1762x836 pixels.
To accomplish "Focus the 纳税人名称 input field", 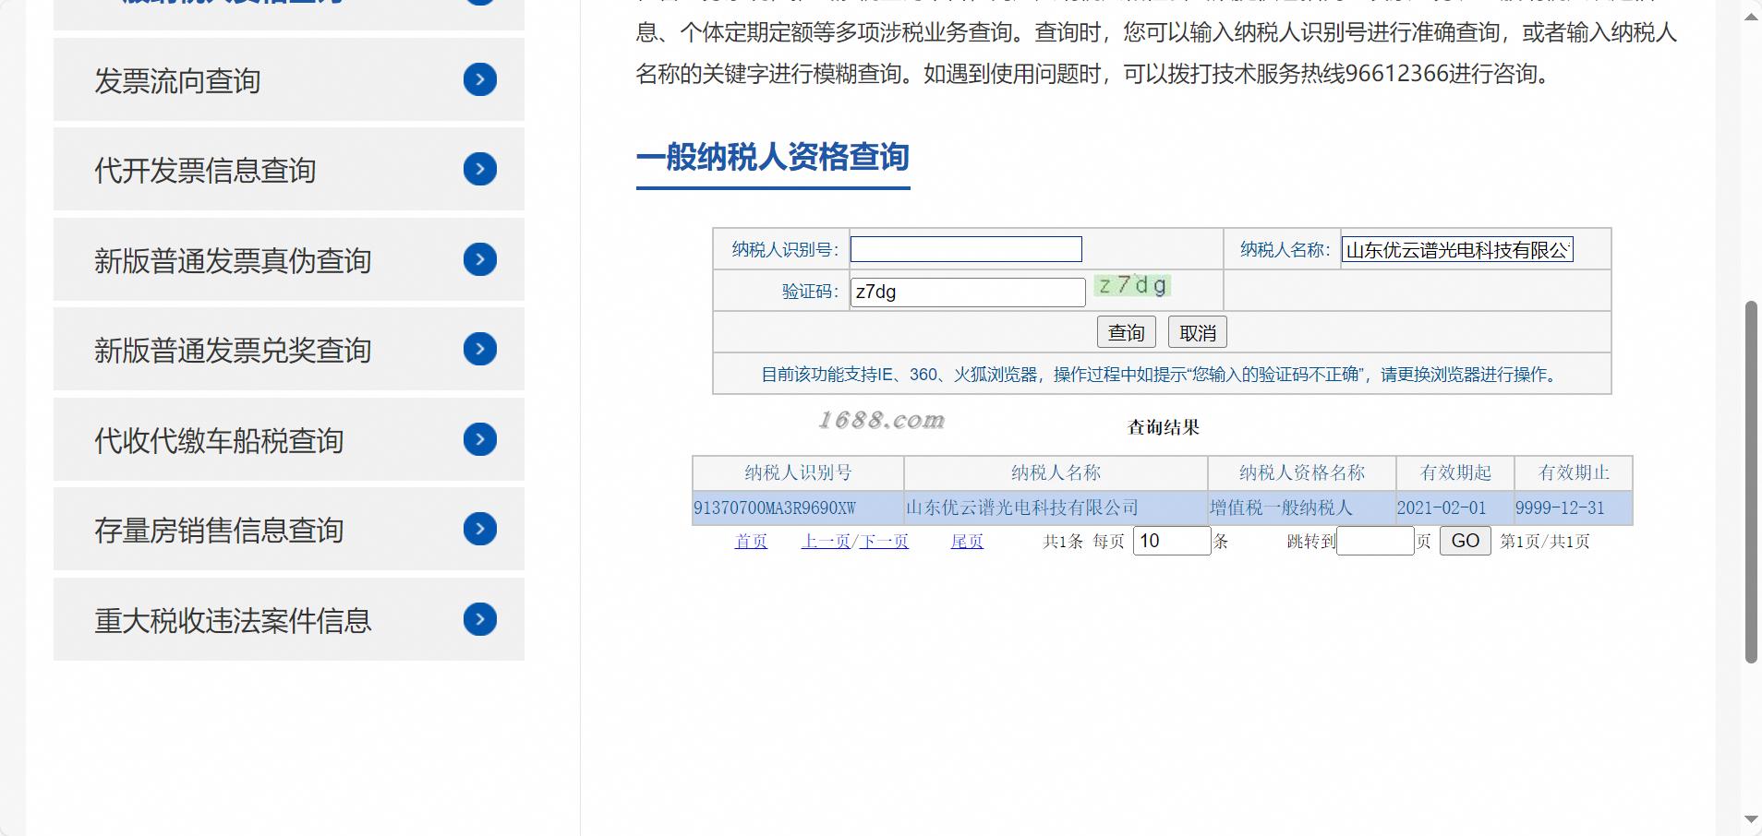I will (1457, 249).
